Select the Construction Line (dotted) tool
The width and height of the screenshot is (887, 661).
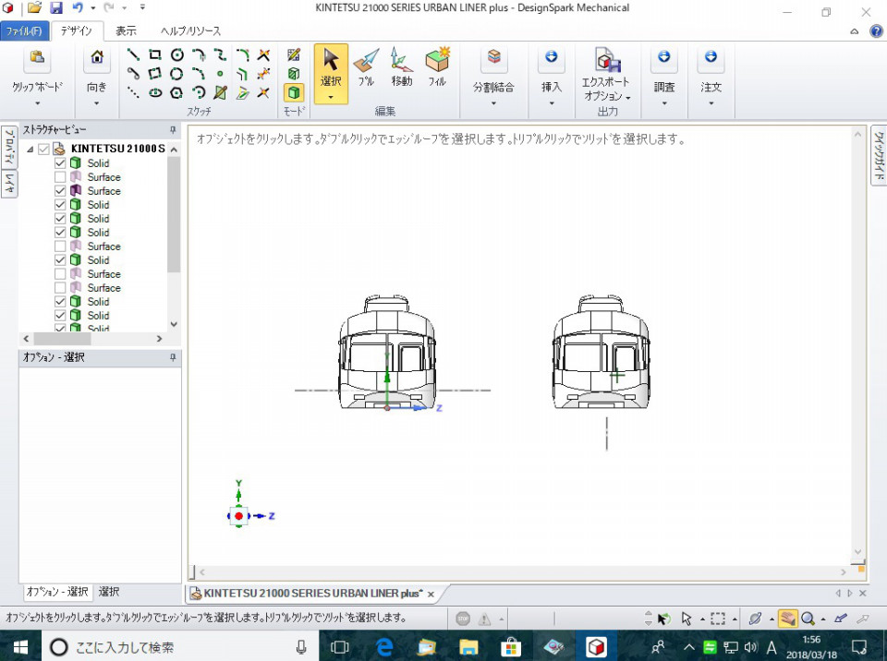tap(133, 92)
